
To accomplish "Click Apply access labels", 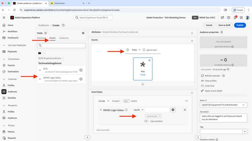I will coord(213,91).
